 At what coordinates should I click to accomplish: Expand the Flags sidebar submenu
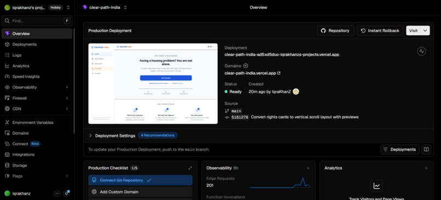[67, 176]
